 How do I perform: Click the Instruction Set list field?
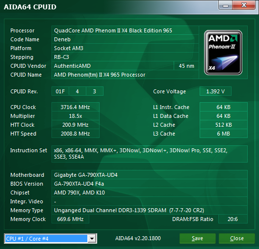(x=150, y=154)
